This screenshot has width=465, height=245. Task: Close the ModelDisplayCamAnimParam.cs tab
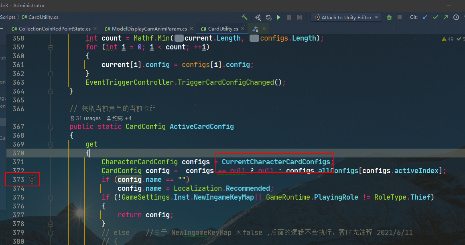coord(191,29)
